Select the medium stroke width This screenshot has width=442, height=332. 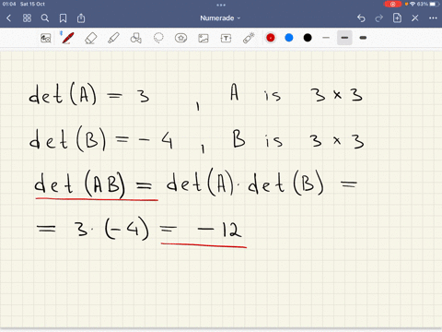(x=344, y=38)
